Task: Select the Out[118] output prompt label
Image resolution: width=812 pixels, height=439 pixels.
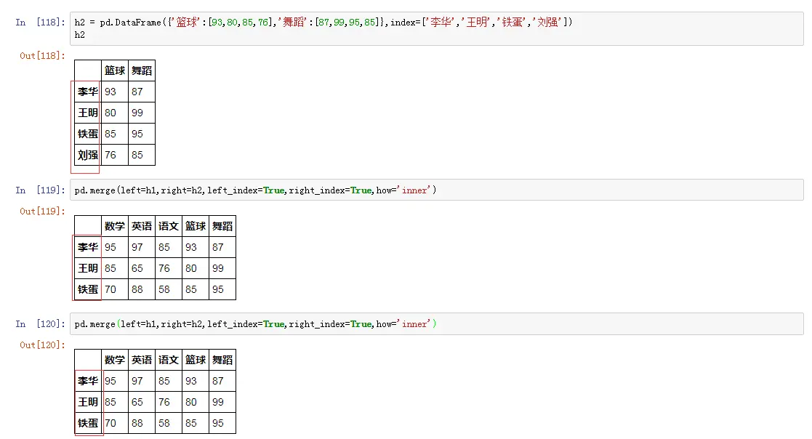Action: click(42, 55)
